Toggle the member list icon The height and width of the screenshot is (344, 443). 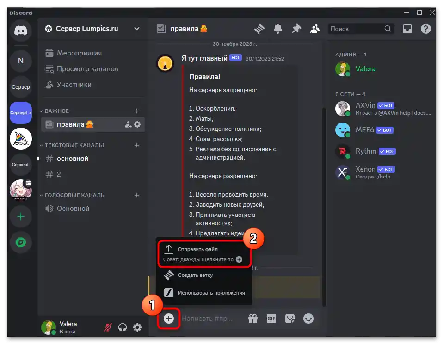coord(315,29)
